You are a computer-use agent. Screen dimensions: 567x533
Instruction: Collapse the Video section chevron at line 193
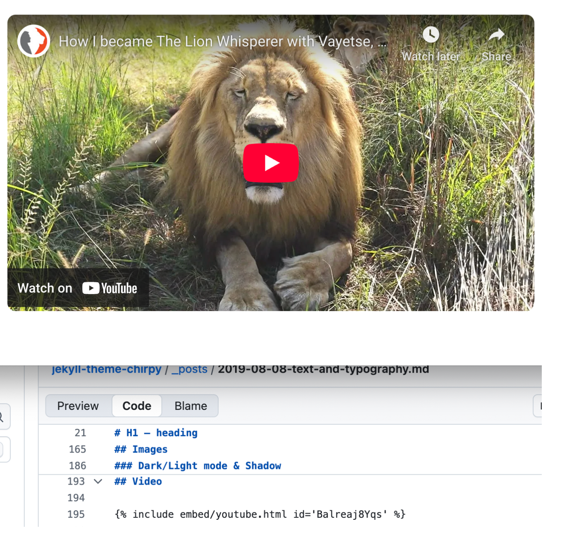98,481
